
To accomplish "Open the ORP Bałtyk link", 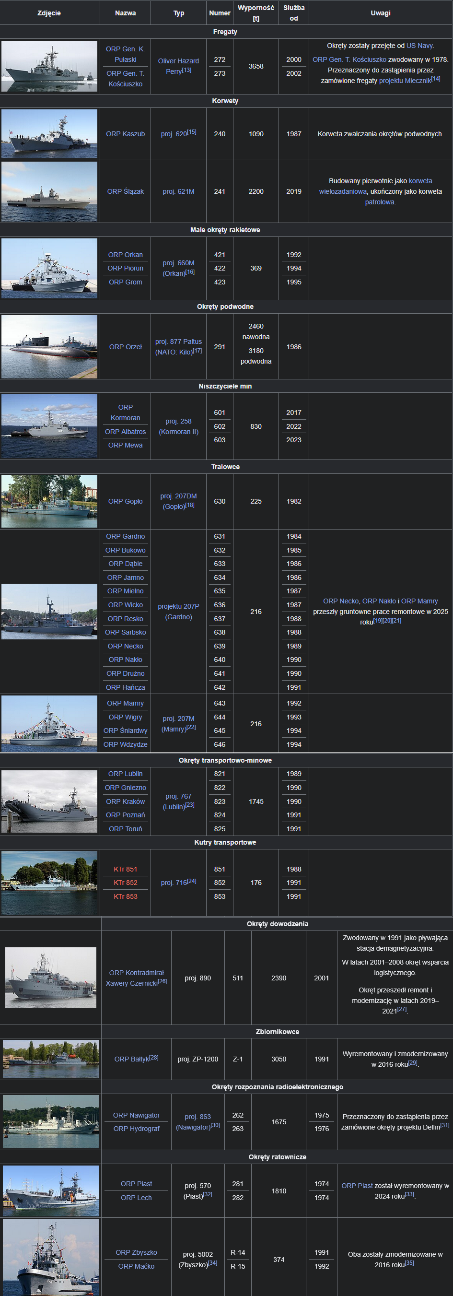I will [131, 1059].
